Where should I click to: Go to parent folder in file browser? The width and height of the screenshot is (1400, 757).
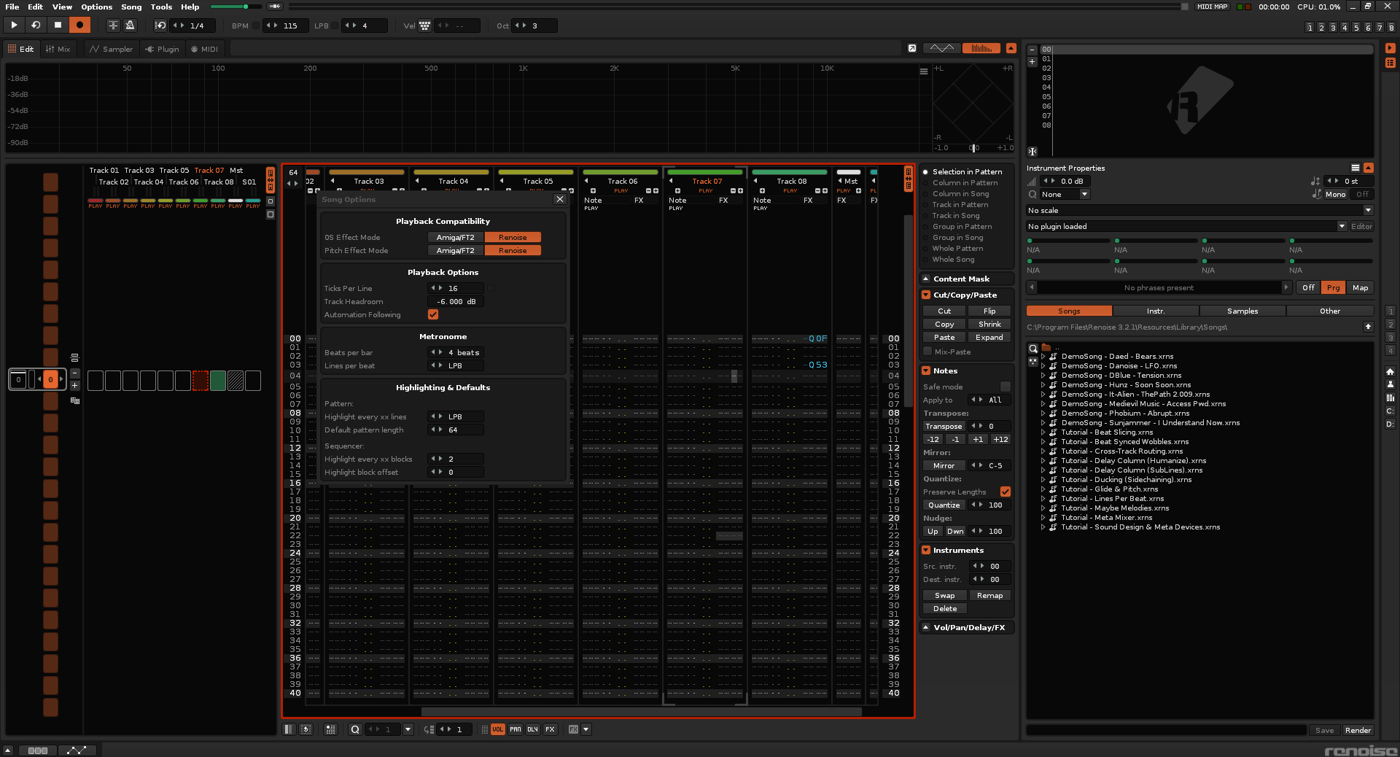1368,327
